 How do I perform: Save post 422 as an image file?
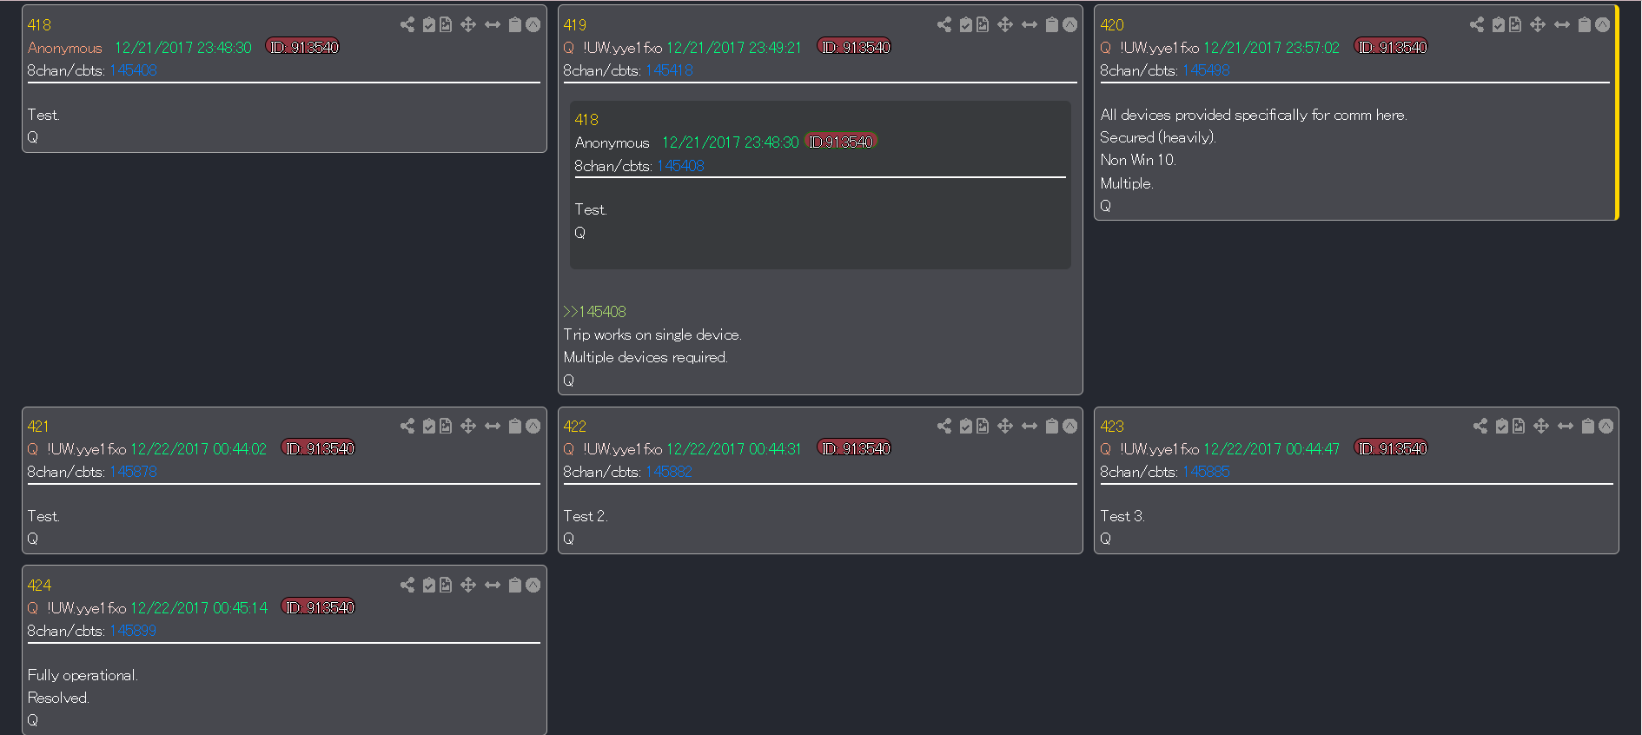click(x=983, y=426)
